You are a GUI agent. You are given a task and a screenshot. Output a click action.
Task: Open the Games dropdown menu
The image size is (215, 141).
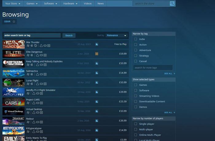pyautogui.click(x=32, y=4)
